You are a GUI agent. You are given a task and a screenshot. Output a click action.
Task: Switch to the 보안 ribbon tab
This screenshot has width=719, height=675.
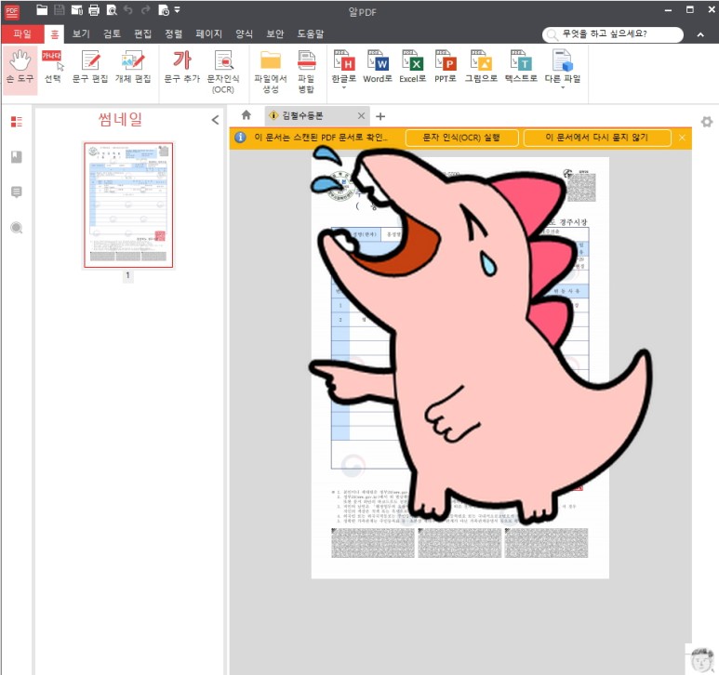275,33
